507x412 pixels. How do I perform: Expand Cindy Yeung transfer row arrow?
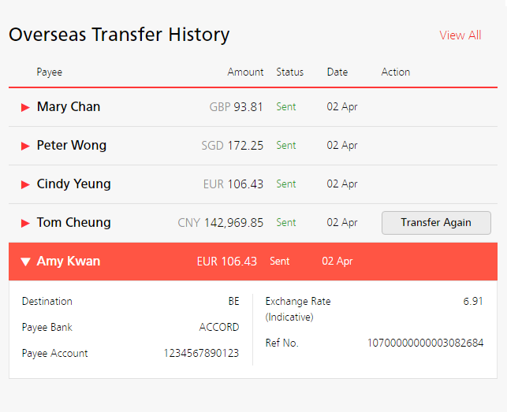pyautogui.click(x=25, y=184)
